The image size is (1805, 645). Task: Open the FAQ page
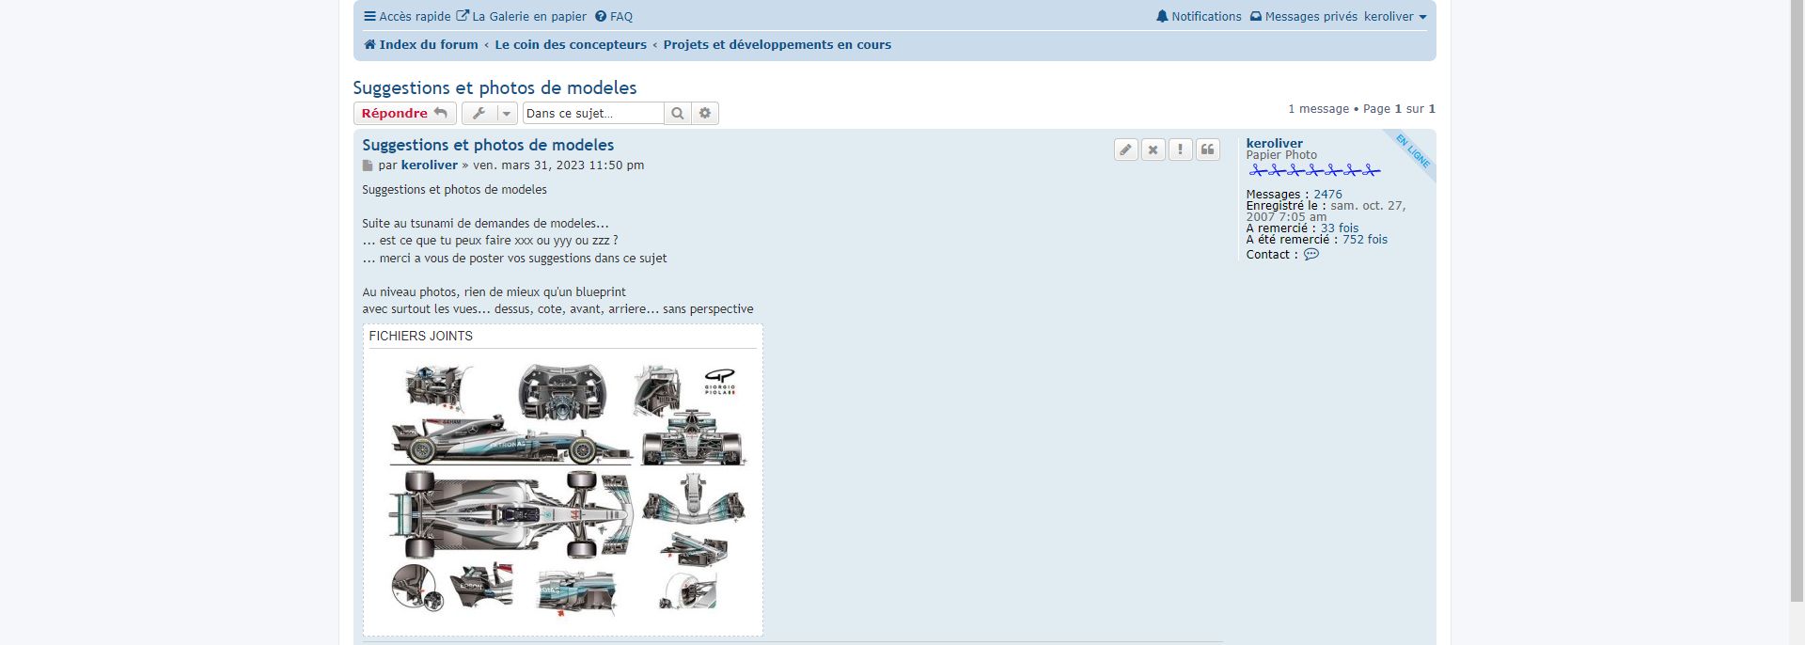click(x=614, y=17)
